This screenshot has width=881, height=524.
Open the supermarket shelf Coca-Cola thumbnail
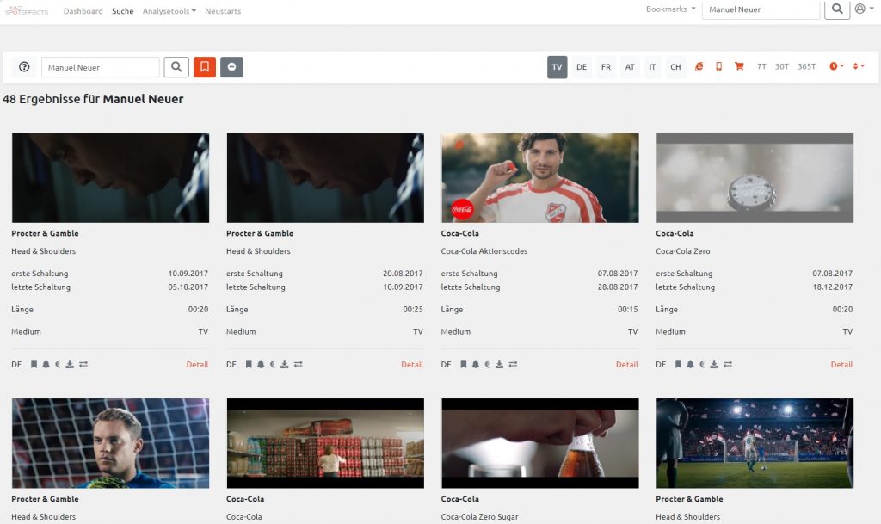[x=325, y=443]
